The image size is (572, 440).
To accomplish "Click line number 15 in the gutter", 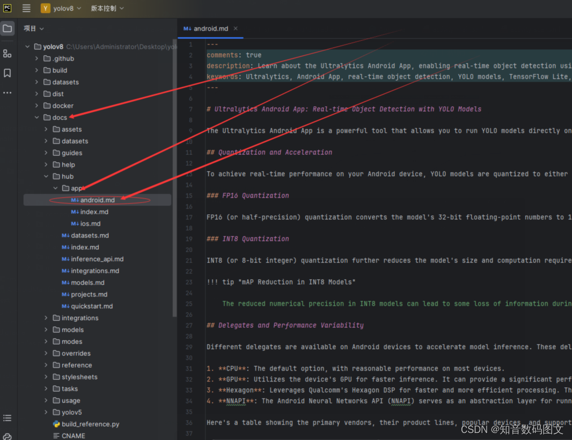I will (189, 196).
